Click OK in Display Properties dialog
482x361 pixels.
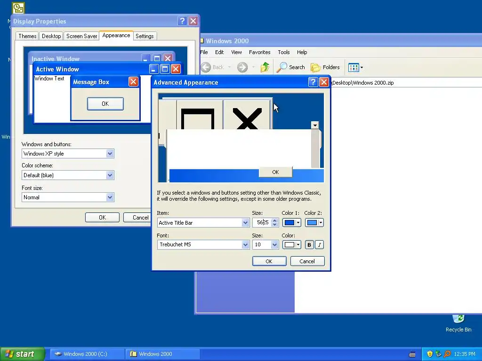click(102, 217)
